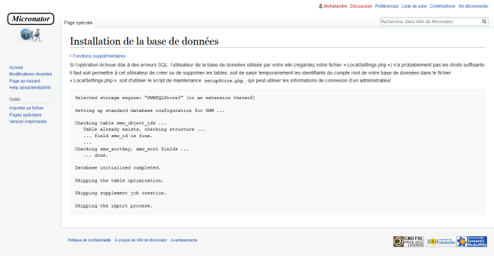The width and height of the screenshot is (494, 256).
Task: Go to Accueil in sidebar
Action: (16, 68)
